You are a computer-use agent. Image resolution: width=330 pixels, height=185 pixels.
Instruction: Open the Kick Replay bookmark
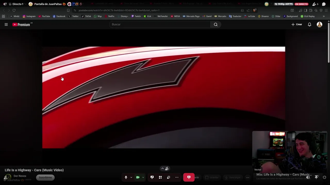tap(308, 16)
